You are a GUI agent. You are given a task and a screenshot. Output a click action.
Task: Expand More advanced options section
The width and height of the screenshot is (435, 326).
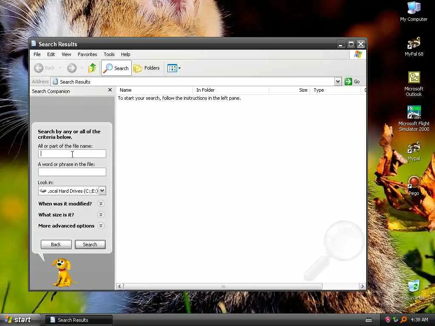pyautogui.click(x=101, y=226)
